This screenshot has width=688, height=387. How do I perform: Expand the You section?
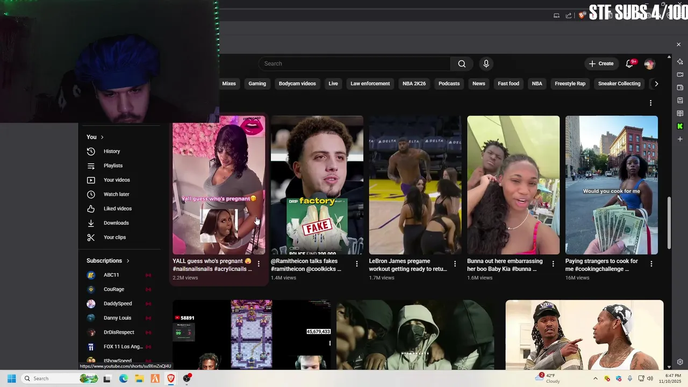[95, 137]
